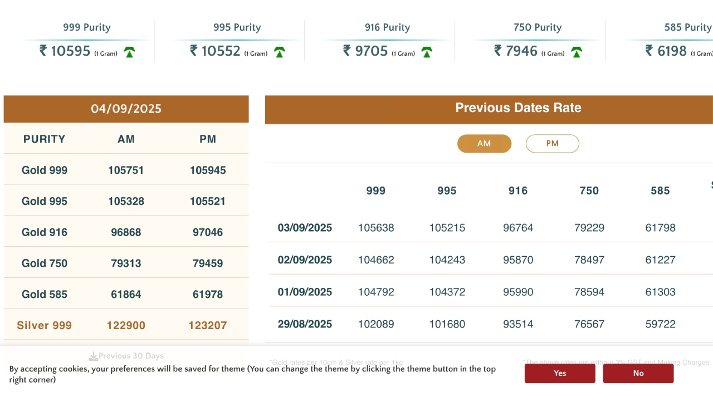Click the green up arrow beside 999 Purity rate

(129, 52)
